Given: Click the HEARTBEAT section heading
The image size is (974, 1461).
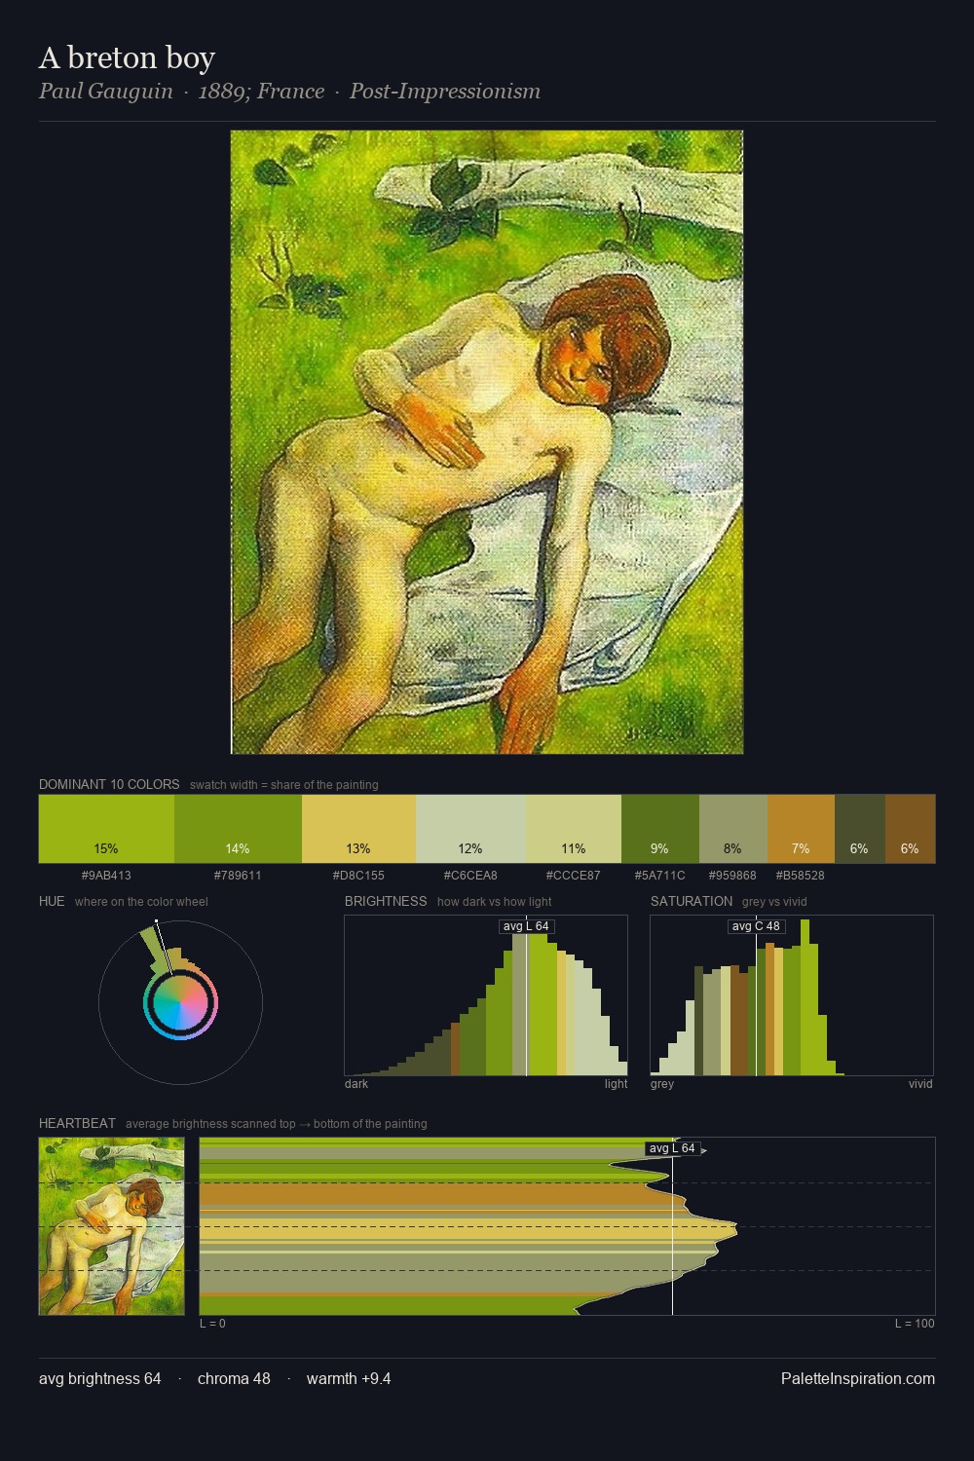Looking at the screenshot, I should click(77, 1123).
